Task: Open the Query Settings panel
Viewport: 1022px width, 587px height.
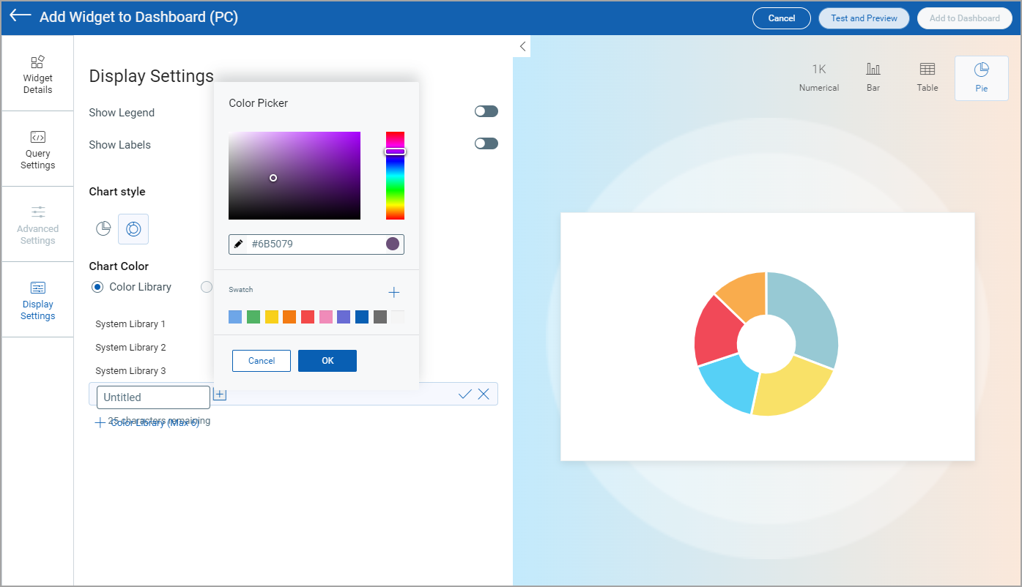Action: [x=37, y=149]
